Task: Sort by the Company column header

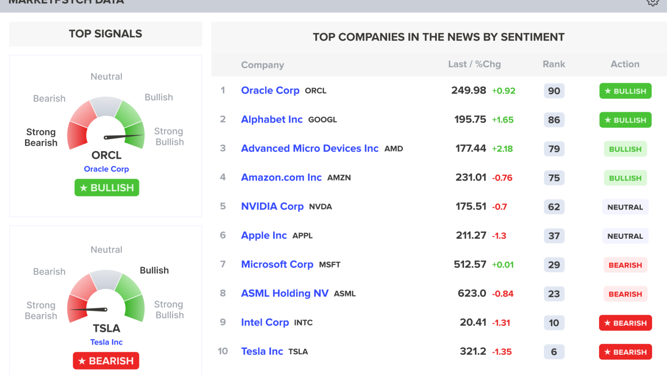Action: tap(262, 65)
